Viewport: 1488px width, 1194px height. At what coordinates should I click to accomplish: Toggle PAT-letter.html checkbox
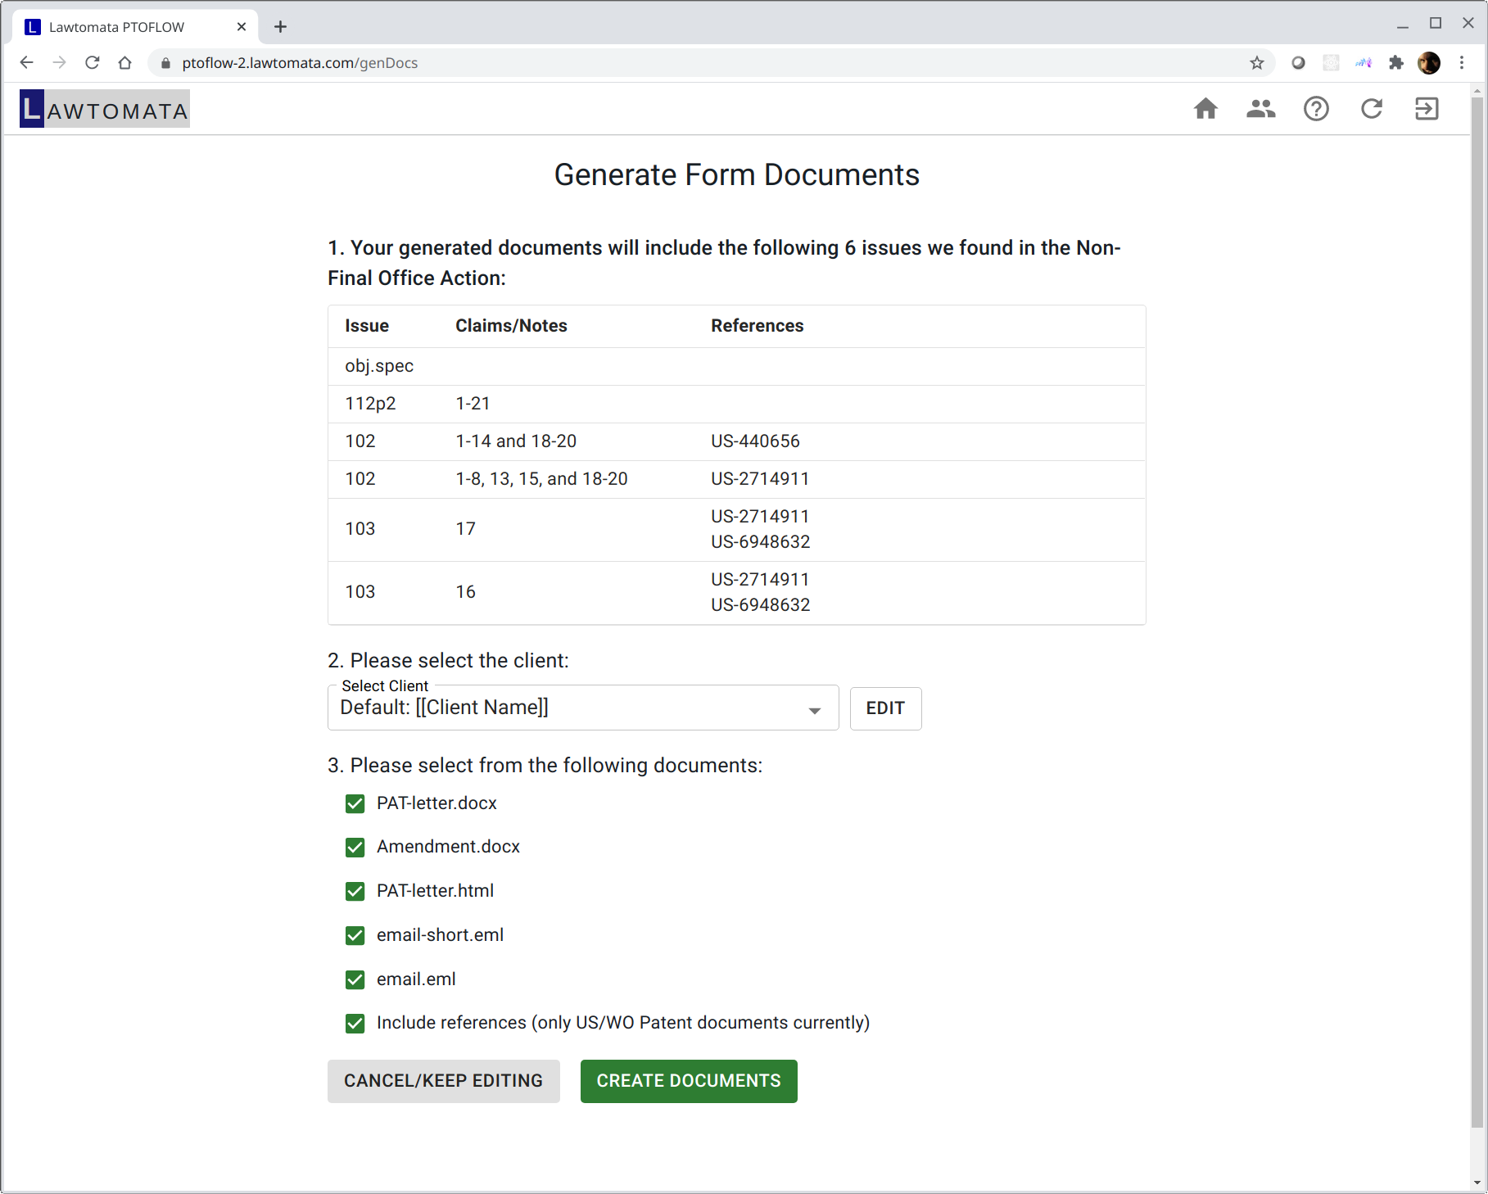[355, 892]
